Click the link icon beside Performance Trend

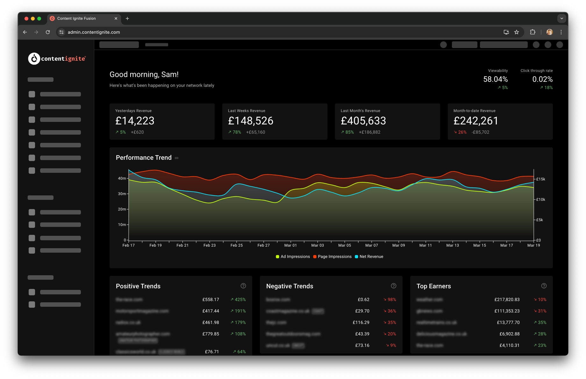(x=176, y=158)
